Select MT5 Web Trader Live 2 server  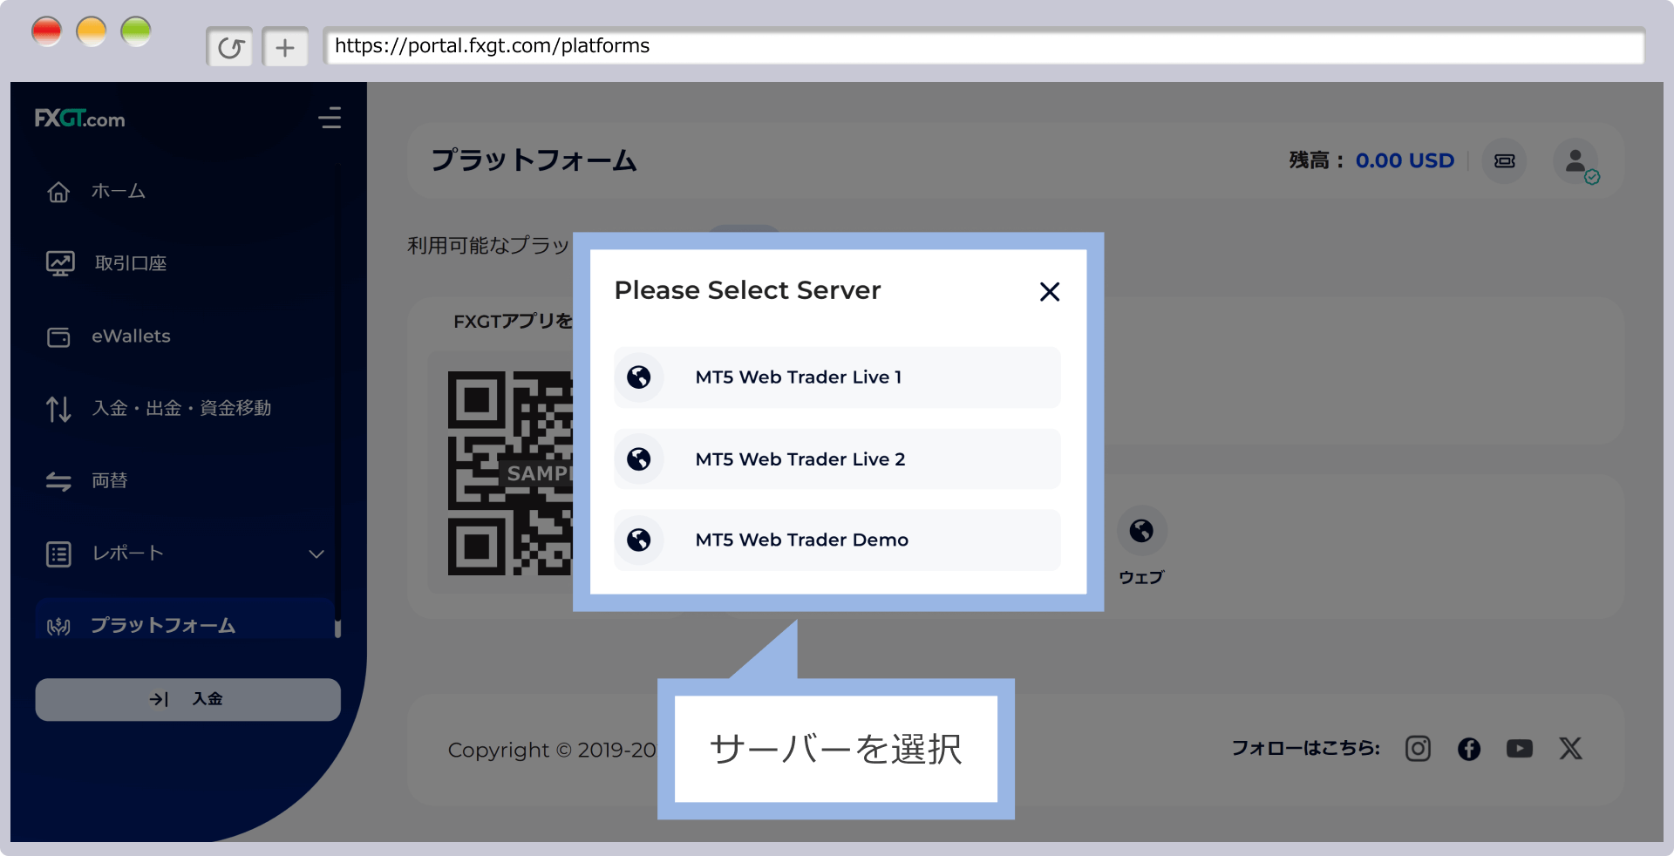tap(837, 459)
